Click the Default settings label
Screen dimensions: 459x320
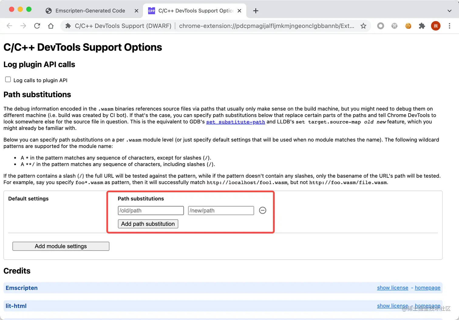28,199
